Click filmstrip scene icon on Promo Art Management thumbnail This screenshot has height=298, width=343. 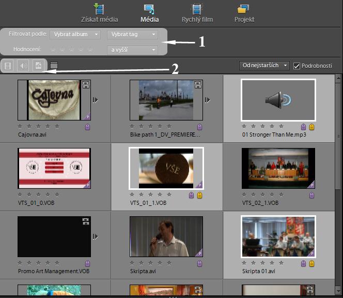pos(86,221)
